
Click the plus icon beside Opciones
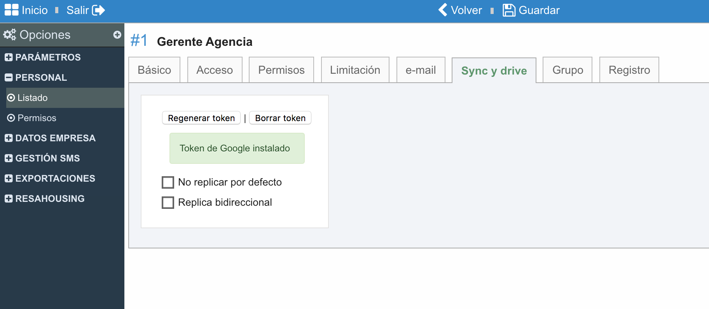117,35
